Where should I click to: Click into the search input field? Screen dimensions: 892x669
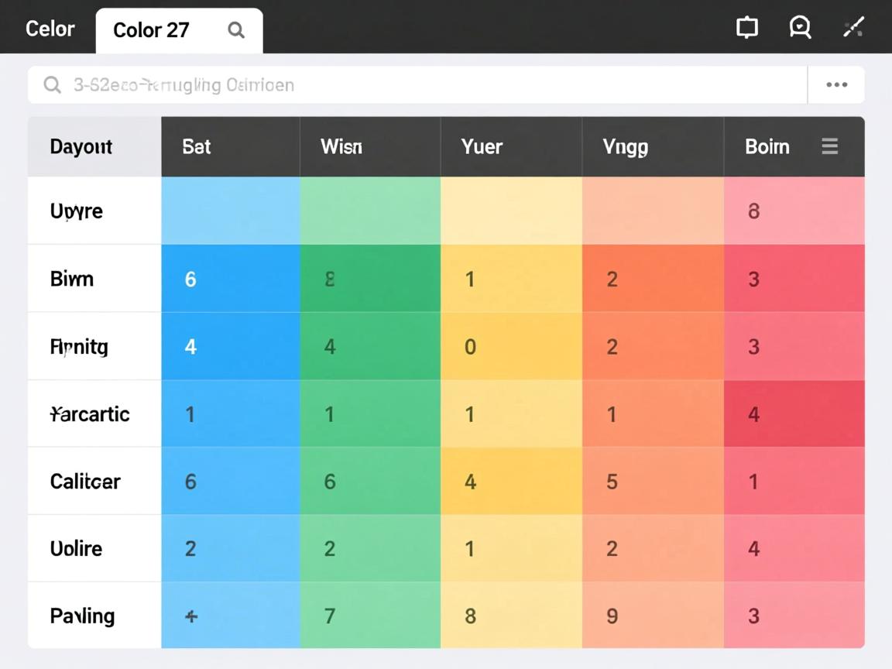click(x=418, y=85)
